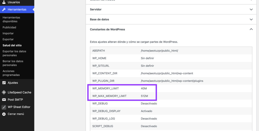Select WP_DEBUG_LOG constant name
Viewport: 259px width, 131px height.
click(x=103, y=119)
